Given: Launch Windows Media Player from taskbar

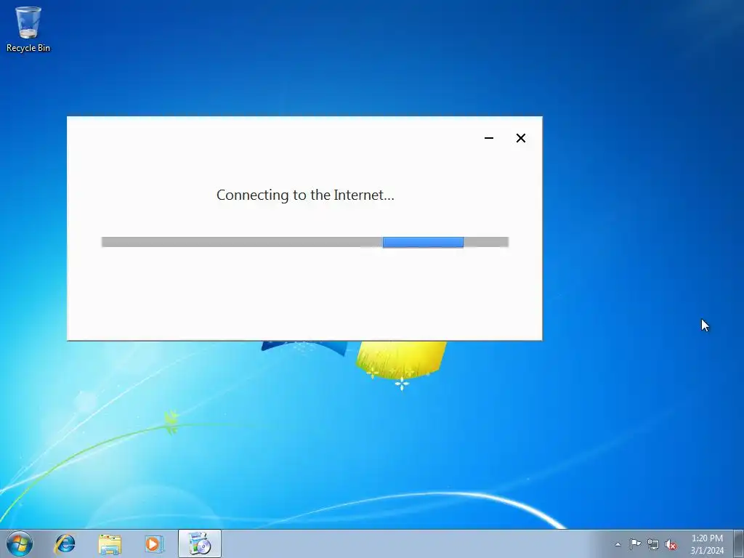Looking at the screenshot, I should click(154, 543).
